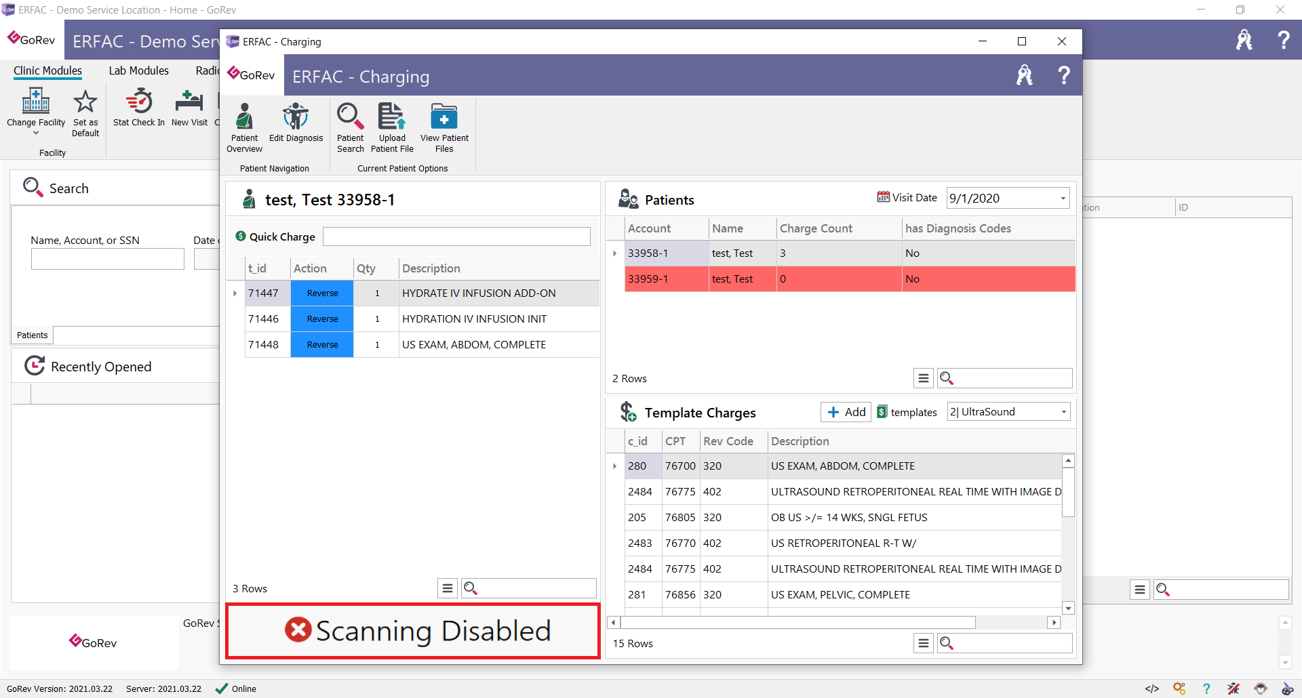Expand template row 280 arrow
Screen dimensions: 1302x698
[615, 466]
